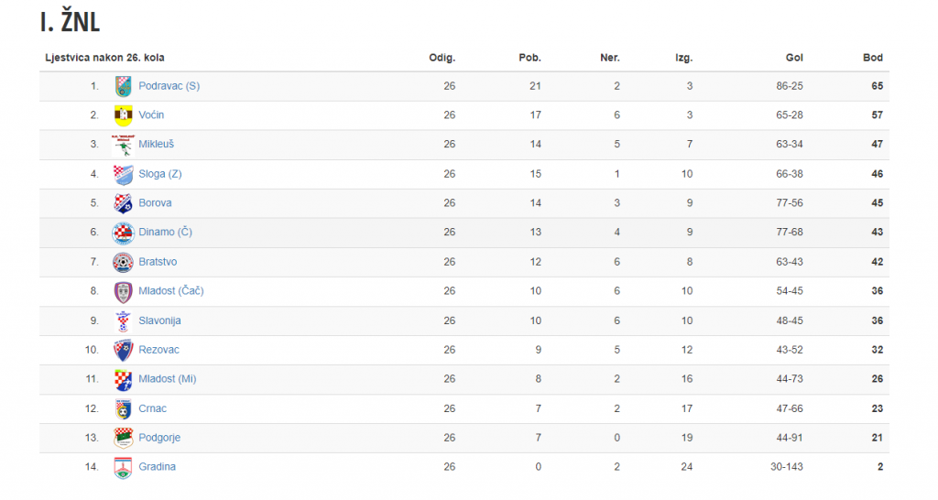Viewport: 938px width, 500px height.
Task: Click the Mikleuš team logo
Action: click(124, 145)
